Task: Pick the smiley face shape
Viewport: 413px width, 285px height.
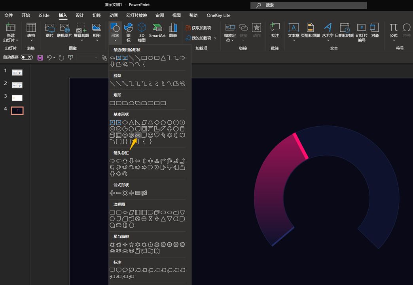Action: tap(150, 135)
